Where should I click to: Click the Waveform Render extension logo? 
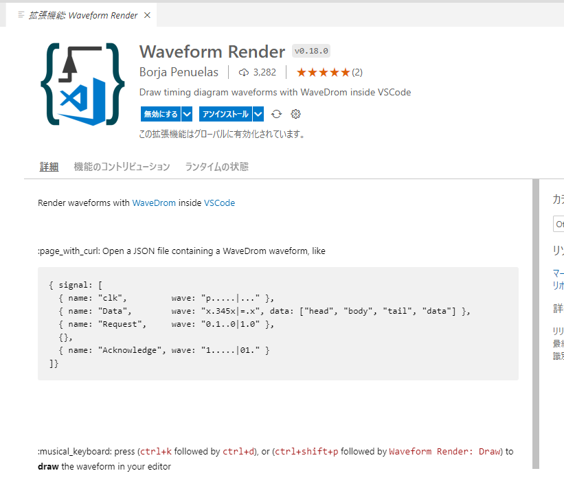pos(82,84)
